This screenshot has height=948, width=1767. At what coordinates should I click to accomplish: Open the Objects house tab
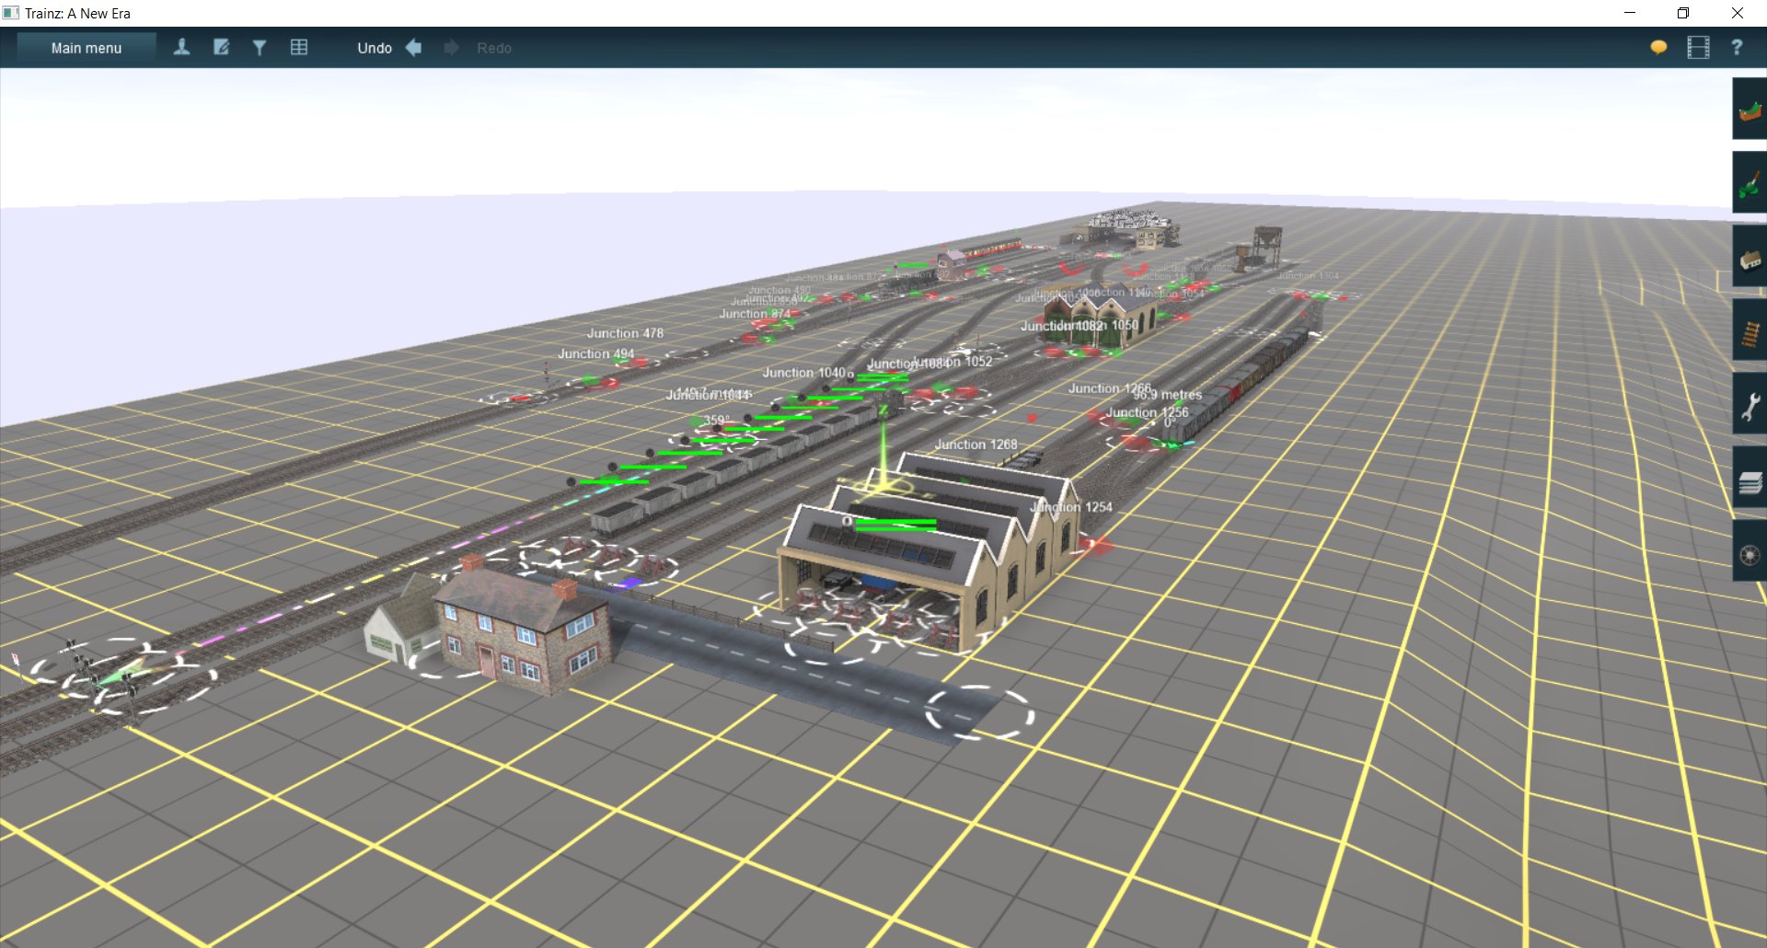[1750, 257]
